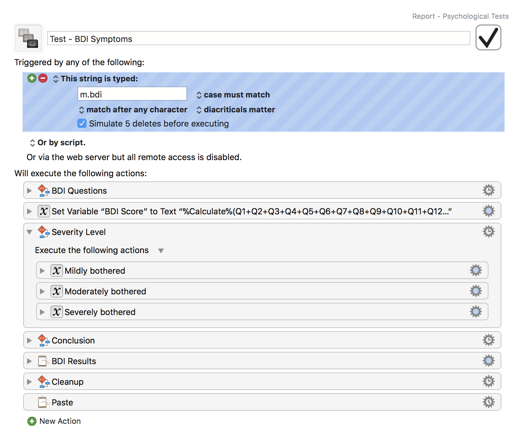This screenshot has width=522, height=439.
Task: Click the Severity Level group icon
Action: 44,231
